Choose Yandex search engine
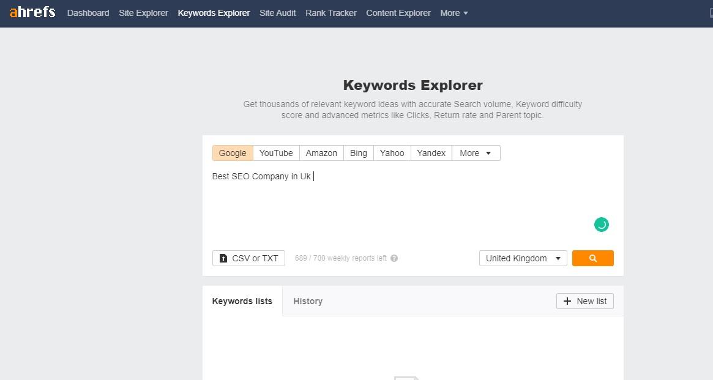This screenshot has height=380, width=713. point(431,153)
